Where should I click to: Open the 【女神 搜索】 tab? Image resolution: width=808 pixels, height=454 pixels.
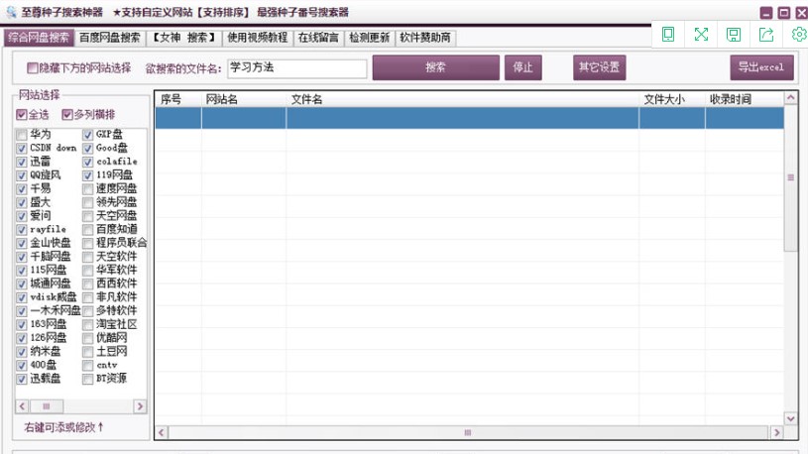coord(184,38)
